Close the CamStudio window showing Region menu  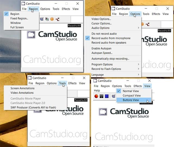(x=77, y=4)
